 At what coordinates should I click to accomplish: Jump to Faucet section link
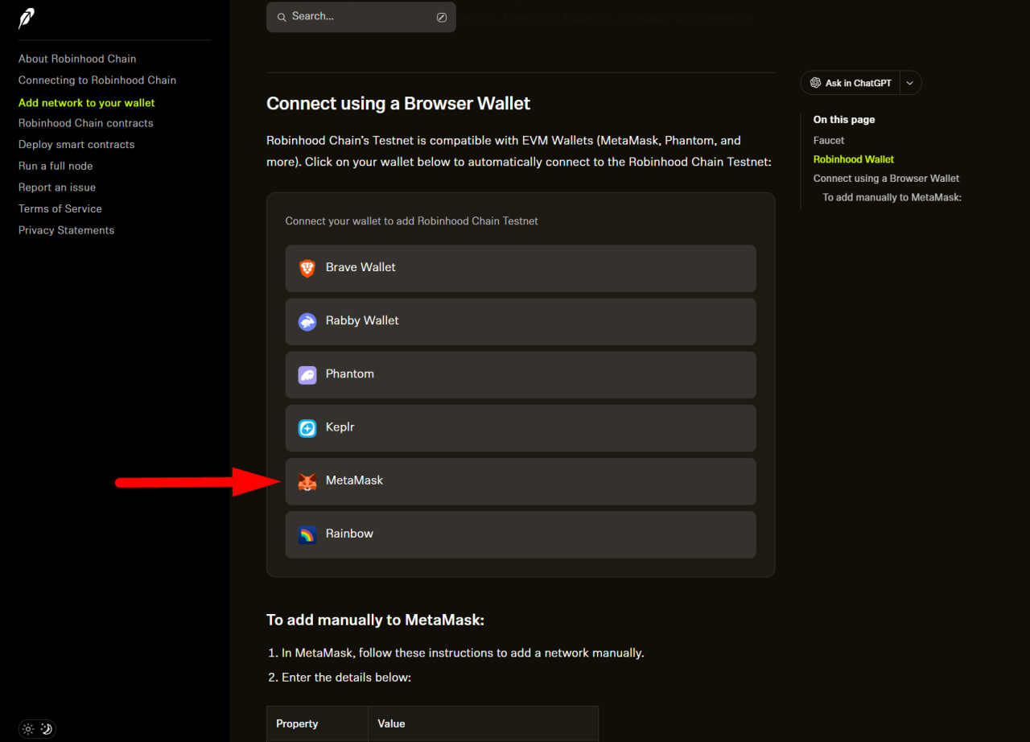pos(829,140)
